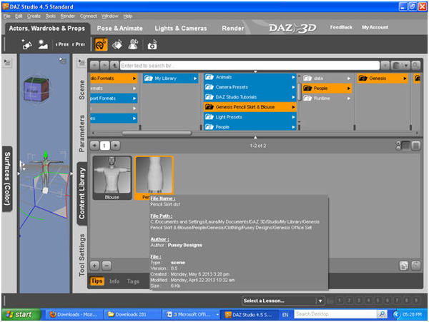The image size is (429, 322).
Task: Open the Parameters side tab
Action: click(82, 134)
